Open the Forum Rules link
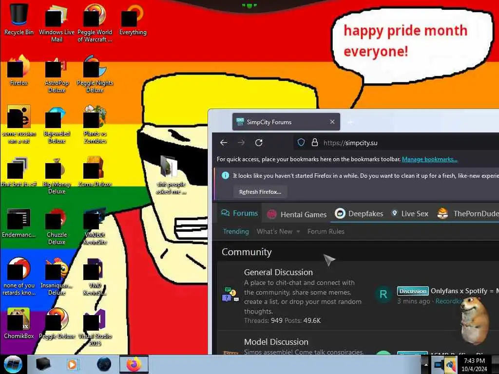Screen dimensions: 499x374 tap(326, 231)
